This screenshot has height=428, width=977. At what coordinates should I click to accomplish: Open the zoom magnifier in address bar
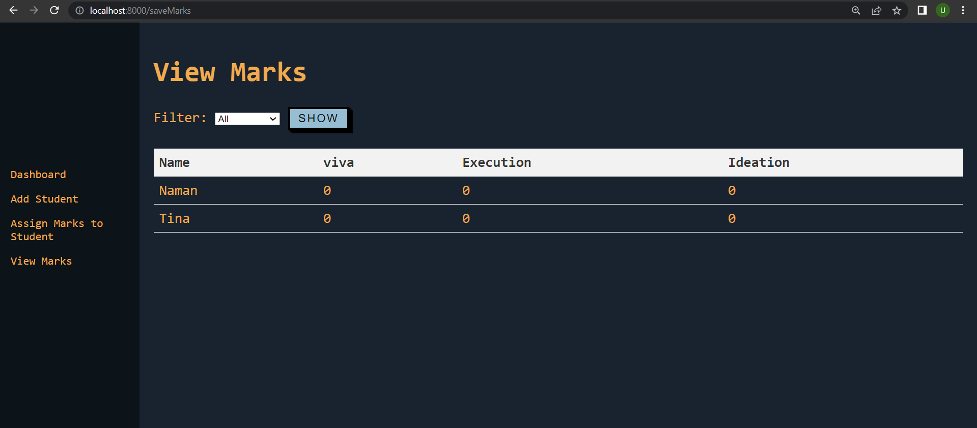pyautogui.click(x=856, y=10)
